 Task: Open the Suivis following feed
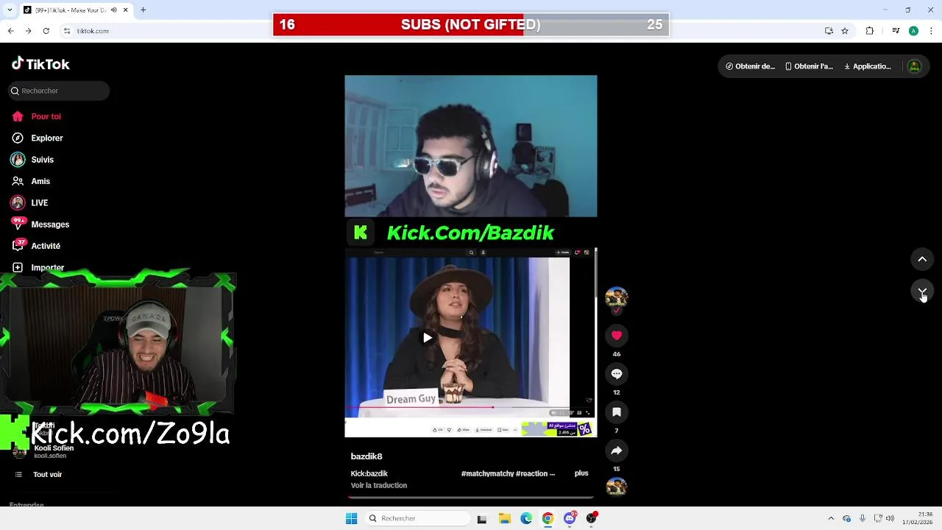[x=33, y=160]
